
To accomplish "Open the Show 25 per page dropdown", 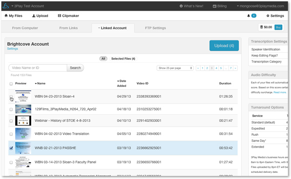I will 175,68.
